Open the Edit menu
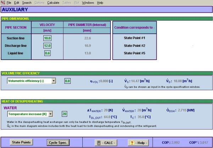Viewport: 213px width, 148px height. pos(17,3)
